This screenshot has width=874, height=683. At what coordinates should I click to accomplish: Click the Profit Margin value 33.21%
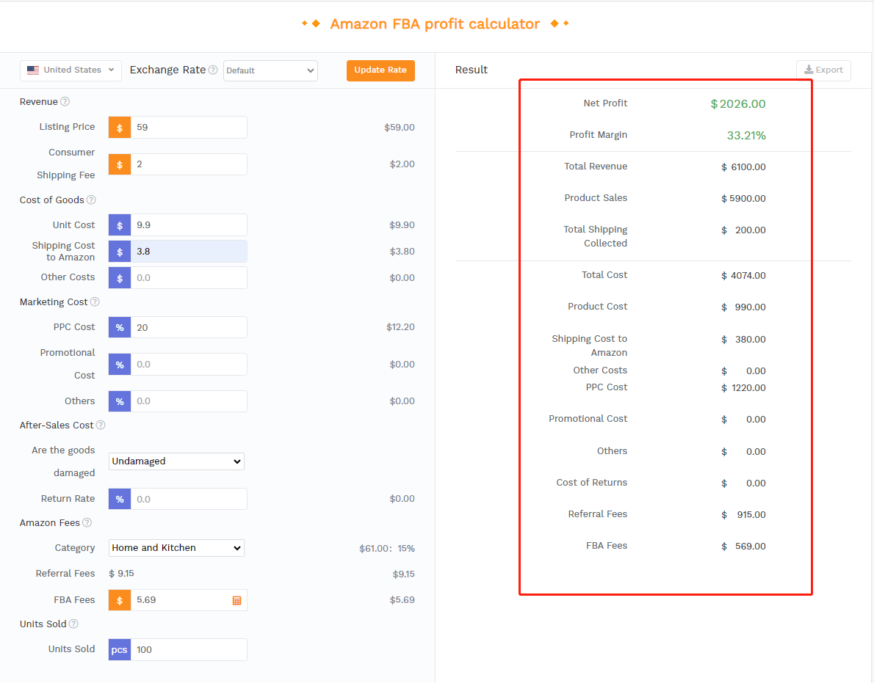(x=746, y=135)
